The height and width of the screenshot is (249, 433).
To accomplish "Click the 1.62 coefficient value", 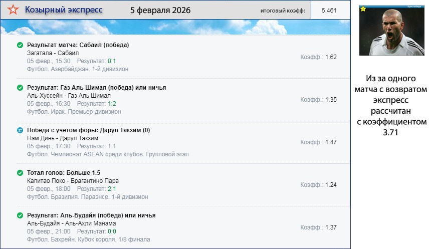I will pyautogui.click(x=331, y=57).
